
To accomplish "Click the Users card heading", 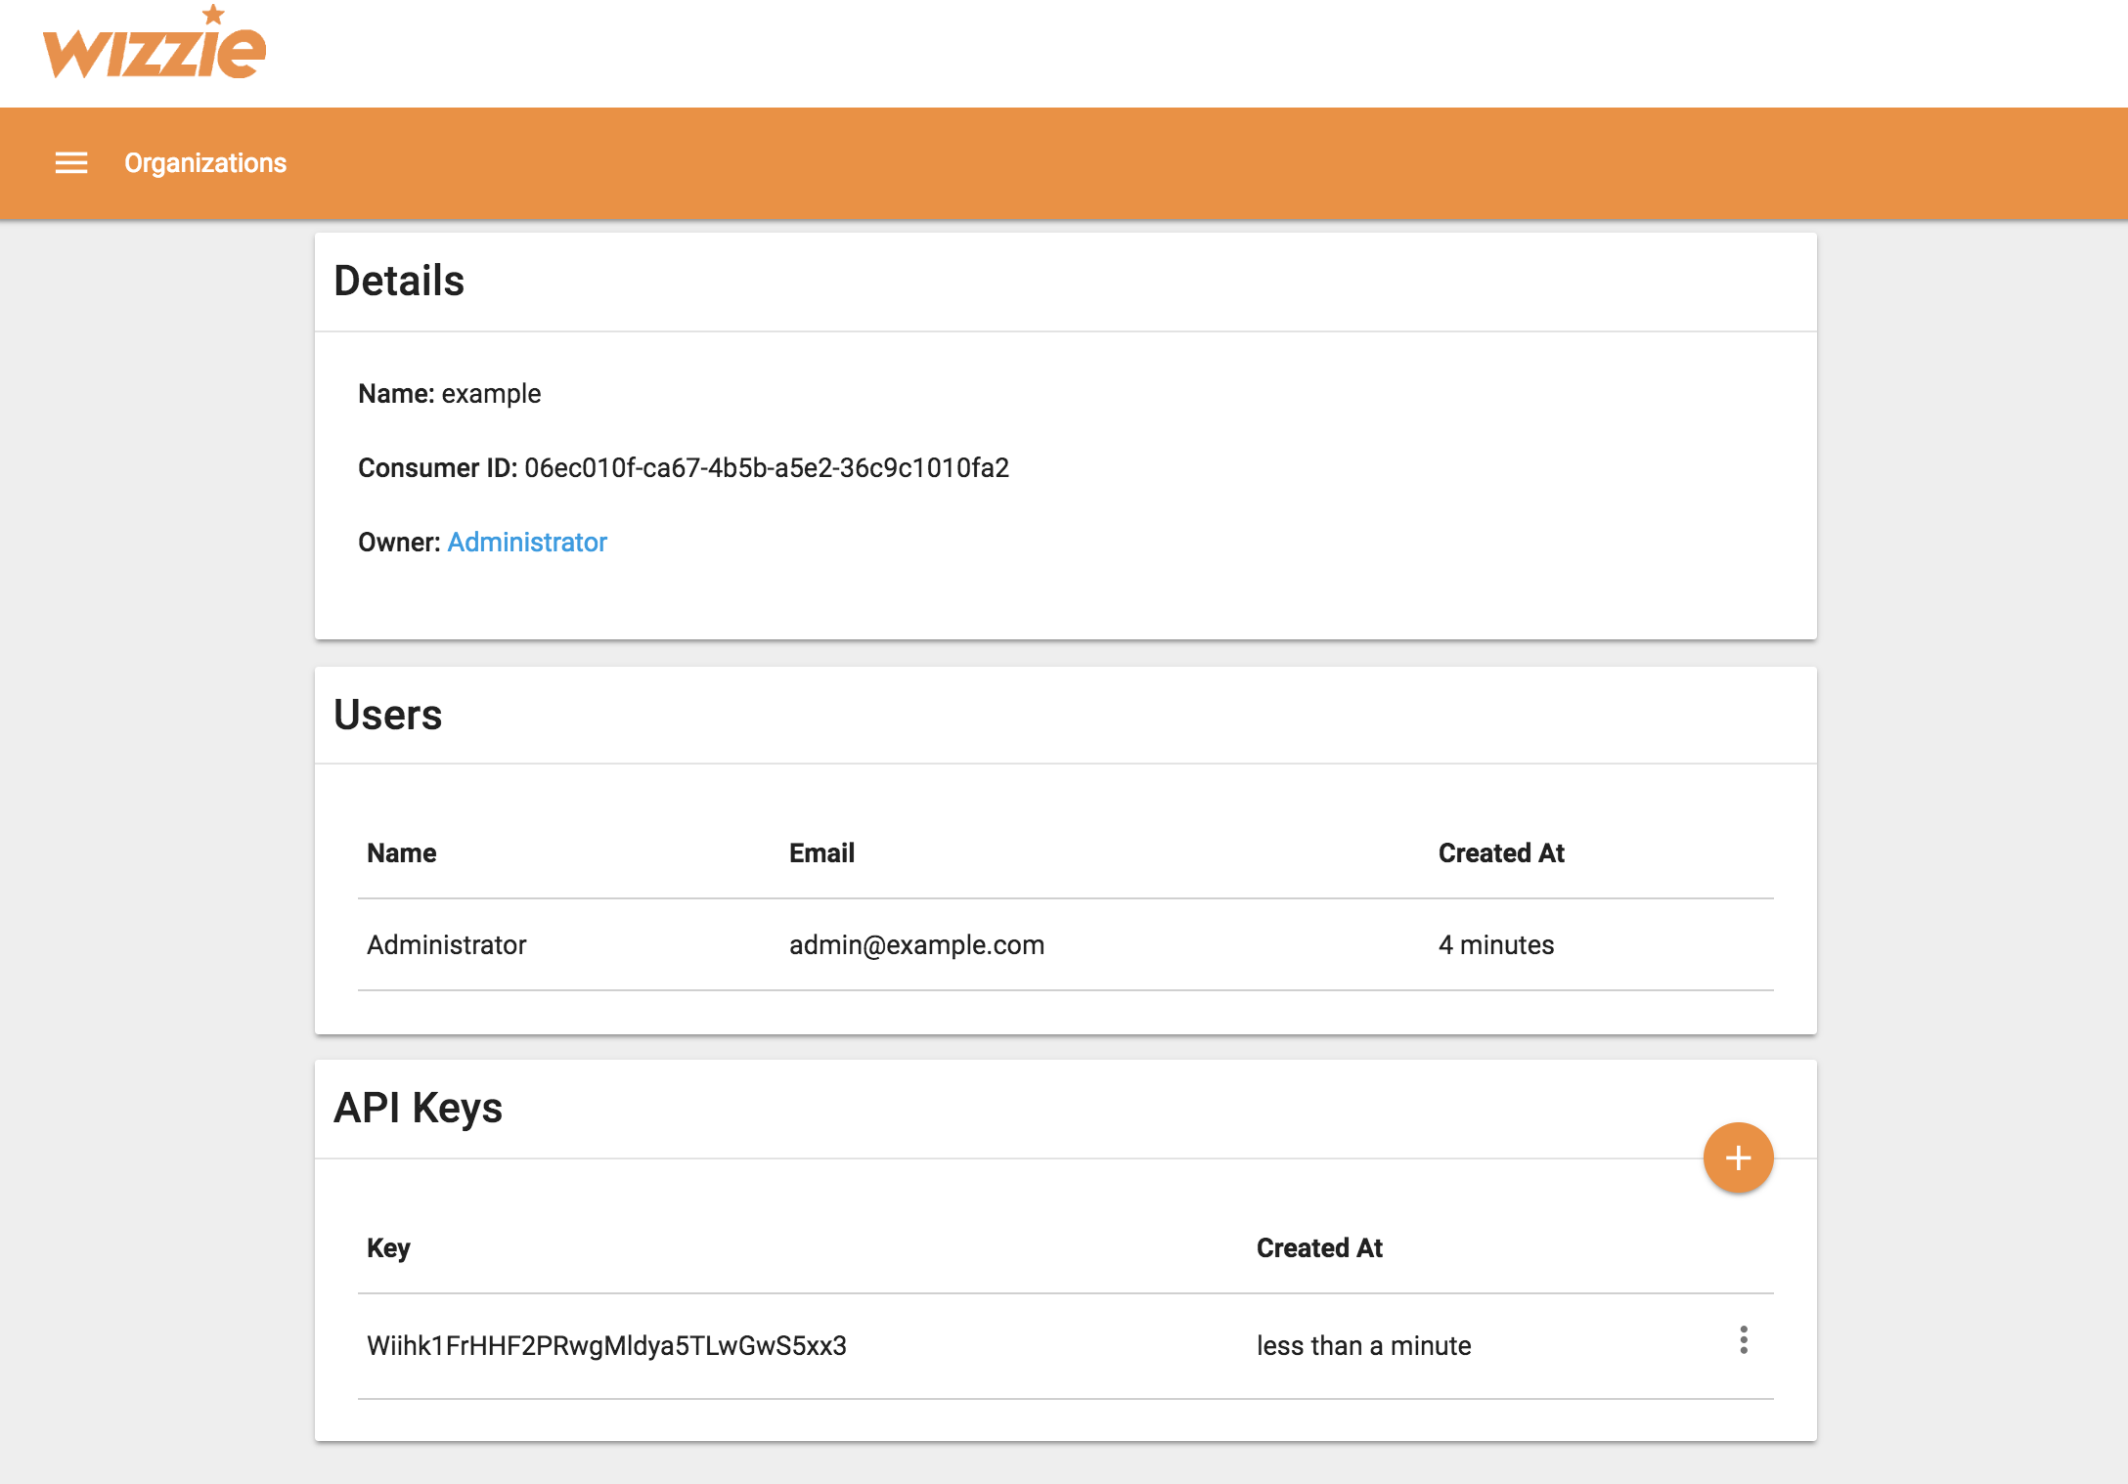I will [388, 716].
